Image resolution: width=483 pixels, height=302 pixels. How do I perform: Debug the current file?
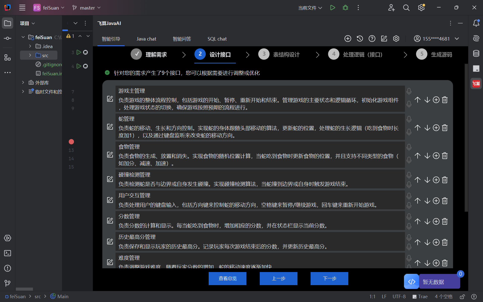tap(345, 8)
